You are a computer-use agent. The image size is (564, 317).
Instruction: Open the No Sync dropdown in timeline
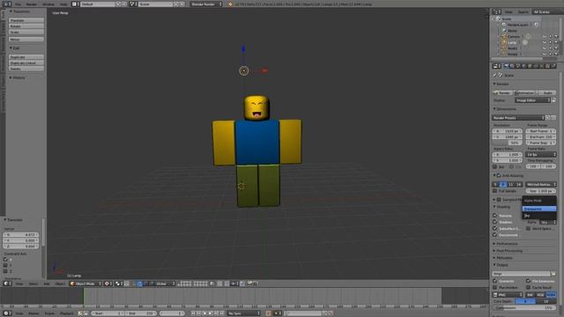[x=243, y=313]
